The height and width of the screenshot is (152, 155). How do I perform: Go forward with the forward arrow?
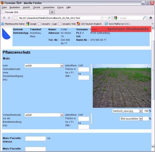point(9,18)
